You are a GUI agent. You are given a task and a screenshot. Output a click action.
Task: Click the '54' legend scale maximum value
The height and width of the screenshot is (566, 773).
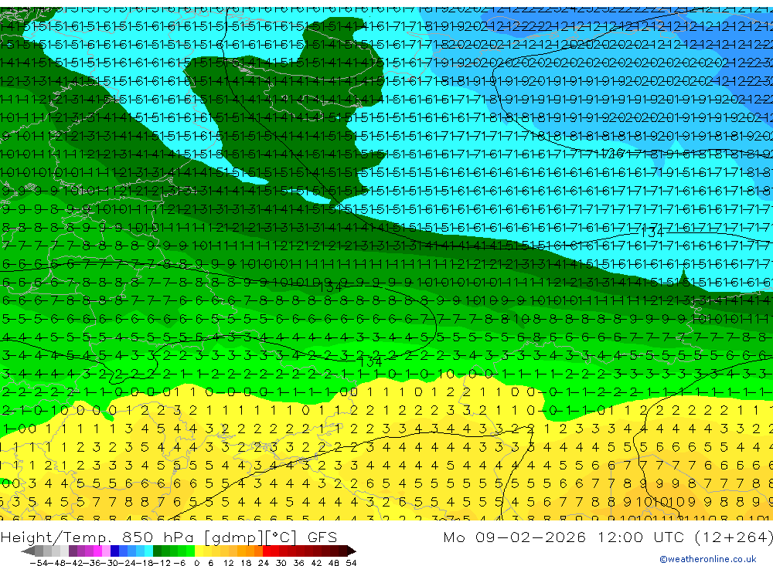pos(351,563)
